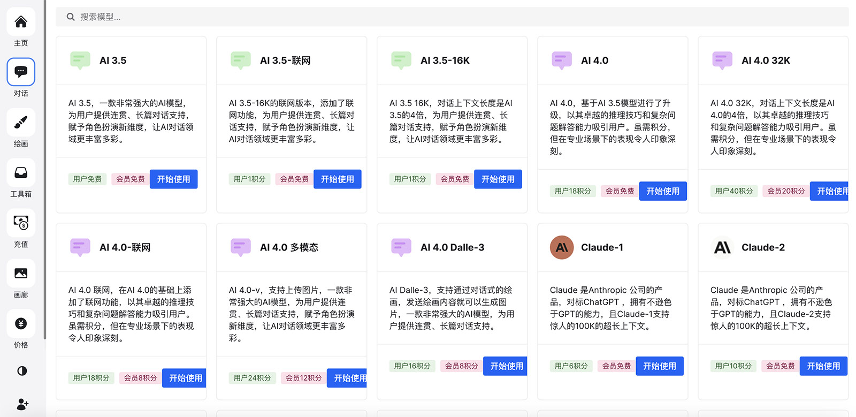The height and width of the screenshot is (417, 856).
Task: Start using AI 4.0 model
Action: 663,191
